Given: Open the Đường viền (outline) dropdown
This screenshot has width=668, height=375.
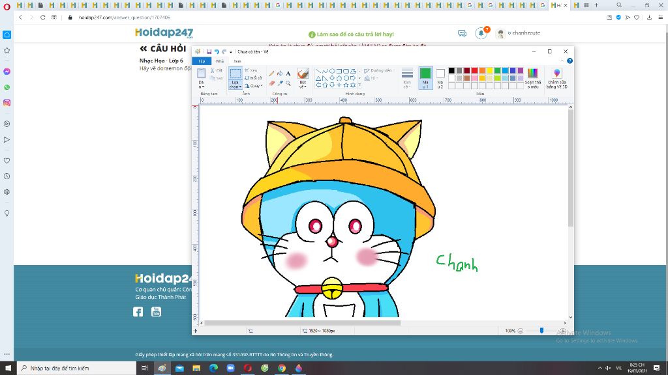Looking at the screenshot, I should click(x=379, y=70).
